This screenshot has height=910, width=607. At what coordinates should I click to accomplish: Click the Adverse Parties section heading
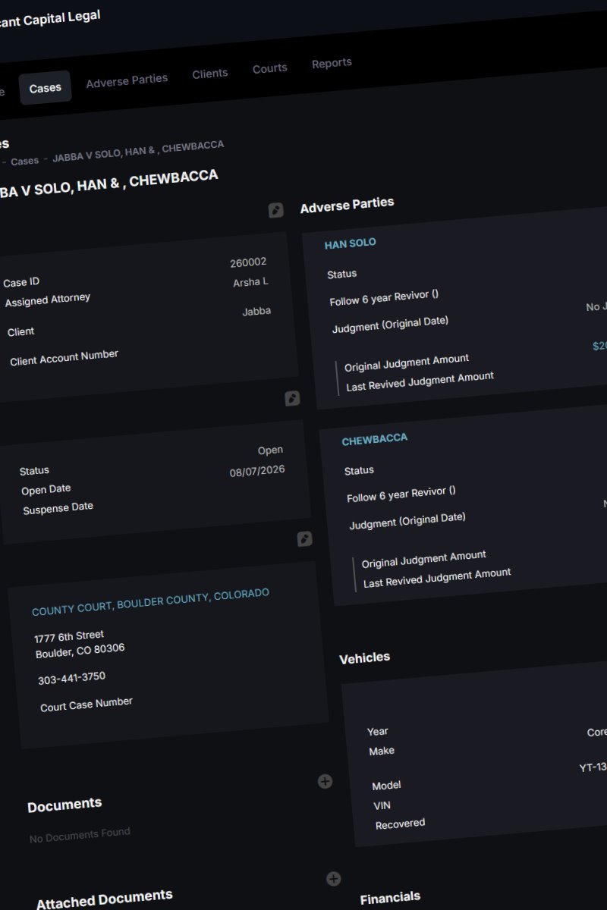click(347, 205)
